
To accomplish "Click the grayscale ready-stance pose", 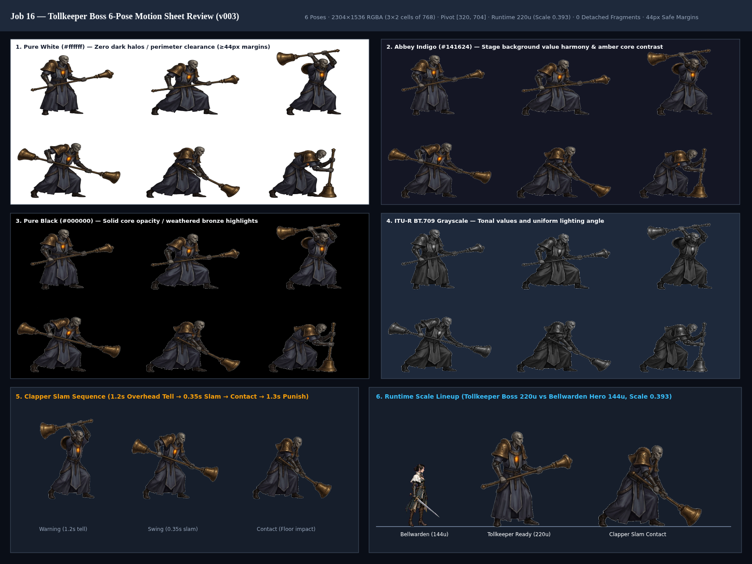I will pos(443,259).
